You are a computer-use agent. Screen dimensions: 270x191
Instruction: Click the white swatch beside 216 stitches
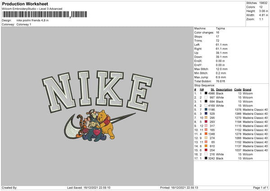coord(206,154)
